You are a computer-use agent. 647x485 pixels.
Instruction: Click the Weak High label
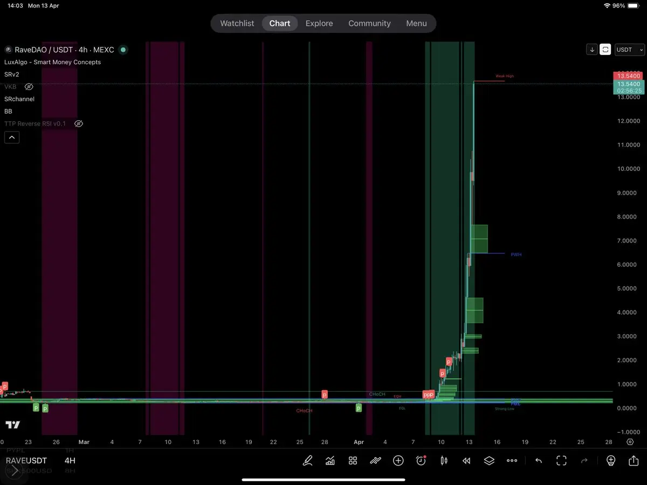[505, 76]
